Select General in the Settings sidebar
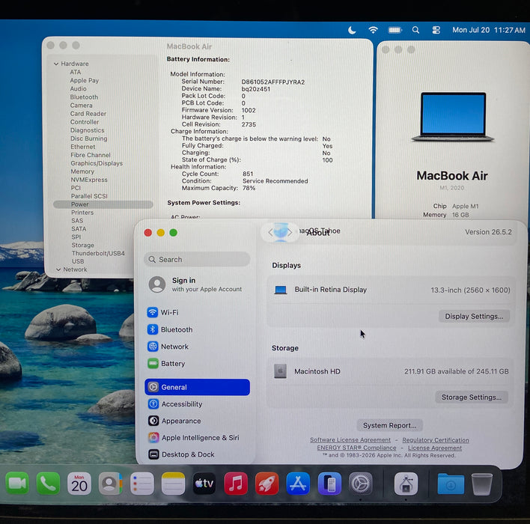The height and width of the screenshot is (524, 530). pyautogui.click(x=198, y=387)
